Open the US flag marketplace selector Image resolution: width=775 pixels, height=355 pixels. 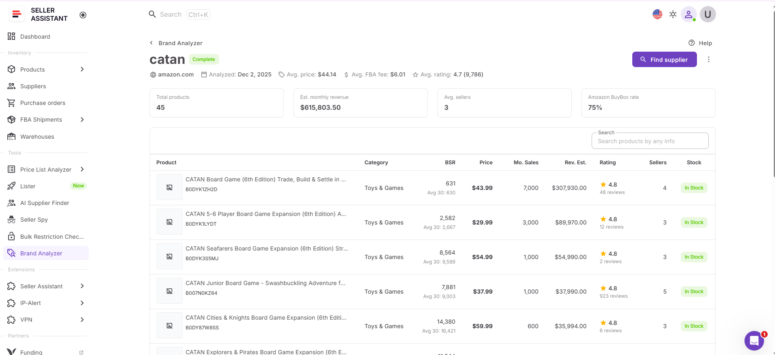point(657,14)
